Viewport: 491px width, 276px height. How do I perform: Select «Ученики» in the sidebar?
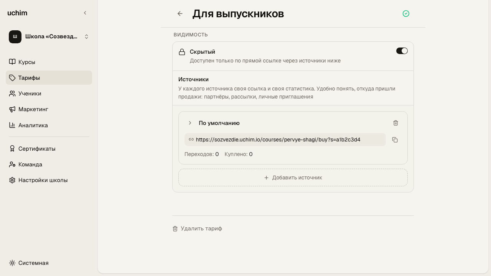click(x=49, y=94)
